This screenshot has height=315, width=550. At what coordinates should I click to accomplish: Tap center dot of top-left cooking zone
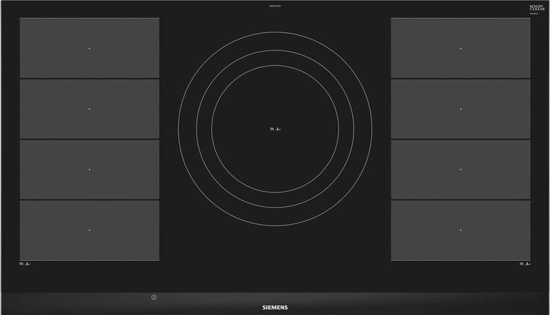(89, 48)
